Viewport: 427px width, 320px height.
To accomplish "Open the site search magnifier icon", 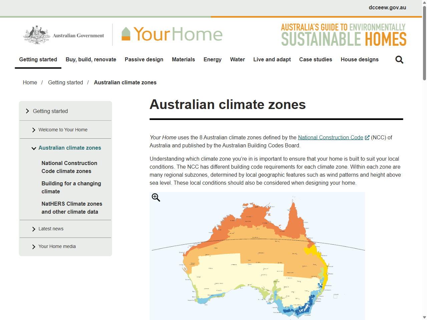I will tap(399, 60).
